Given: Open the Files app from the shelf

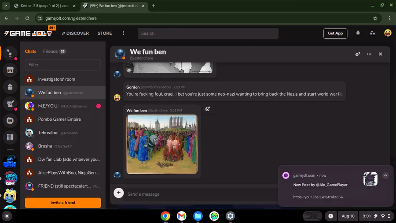Looking at the screenshot, I should point(198,216).
